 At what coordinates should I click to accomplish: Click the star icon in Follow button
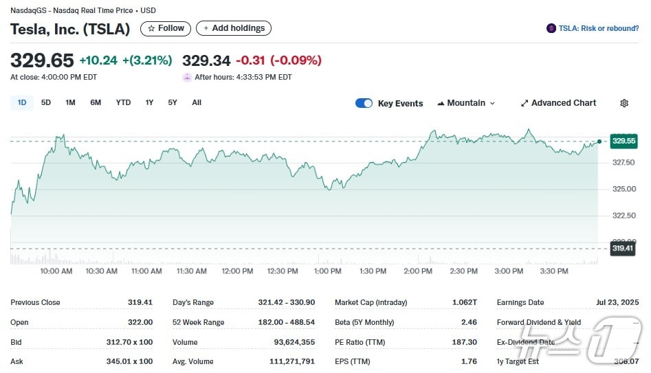151,29
